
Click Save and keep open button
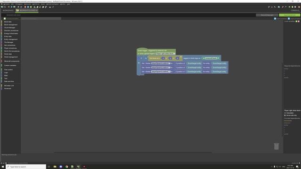(x=267, y=15)
